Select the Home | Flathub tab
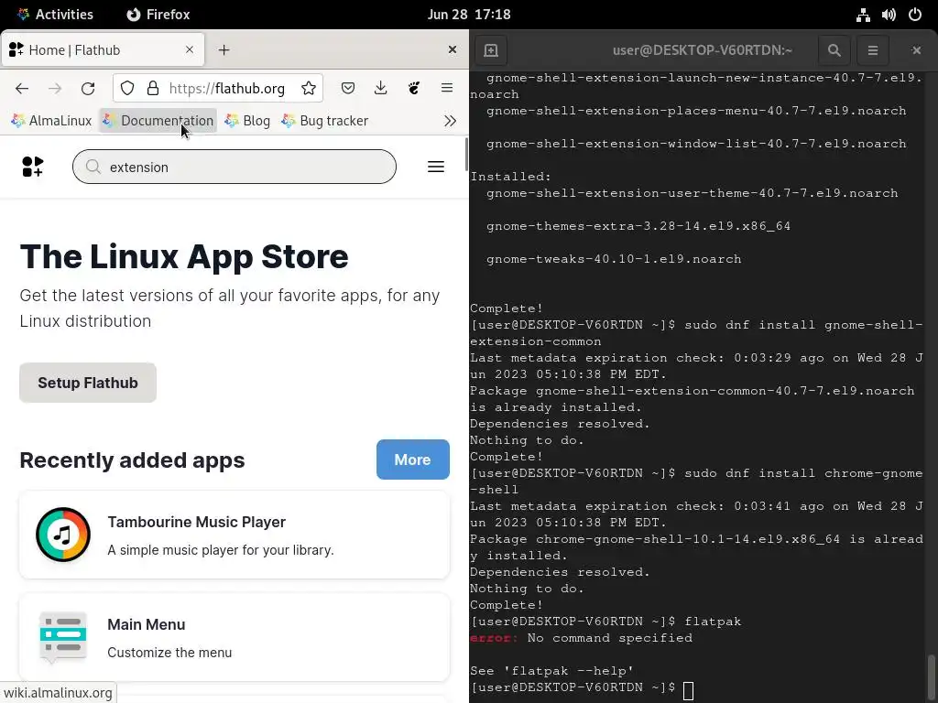 tap(103, 49)
